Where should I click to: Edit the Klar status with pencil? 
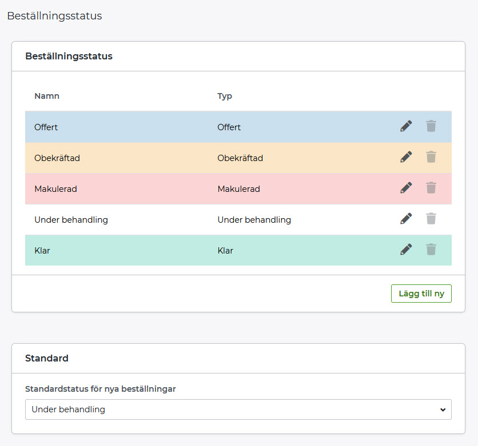[406, 250]
